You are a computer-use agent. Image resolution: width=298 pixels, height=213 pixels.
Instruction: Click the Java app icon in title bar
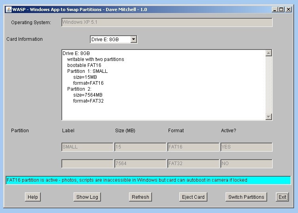click(9, 10)
